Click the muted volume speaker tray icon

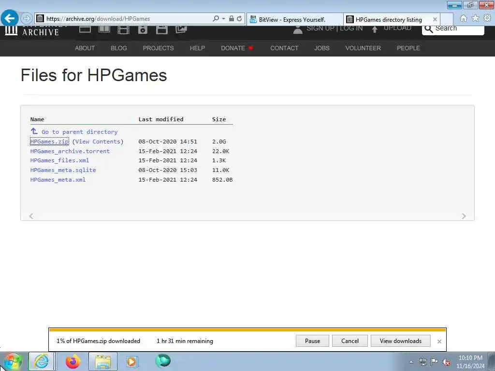pos(446,362)
